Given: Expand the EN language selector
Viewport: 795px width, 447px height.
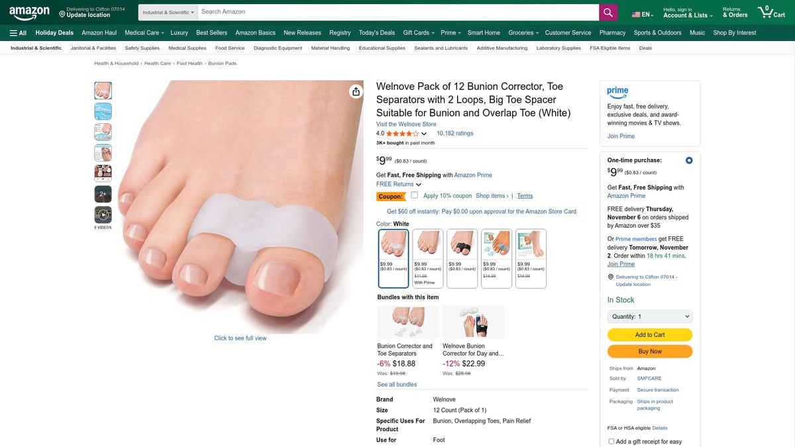Looking at the screenshot, I should pos(641,13).
